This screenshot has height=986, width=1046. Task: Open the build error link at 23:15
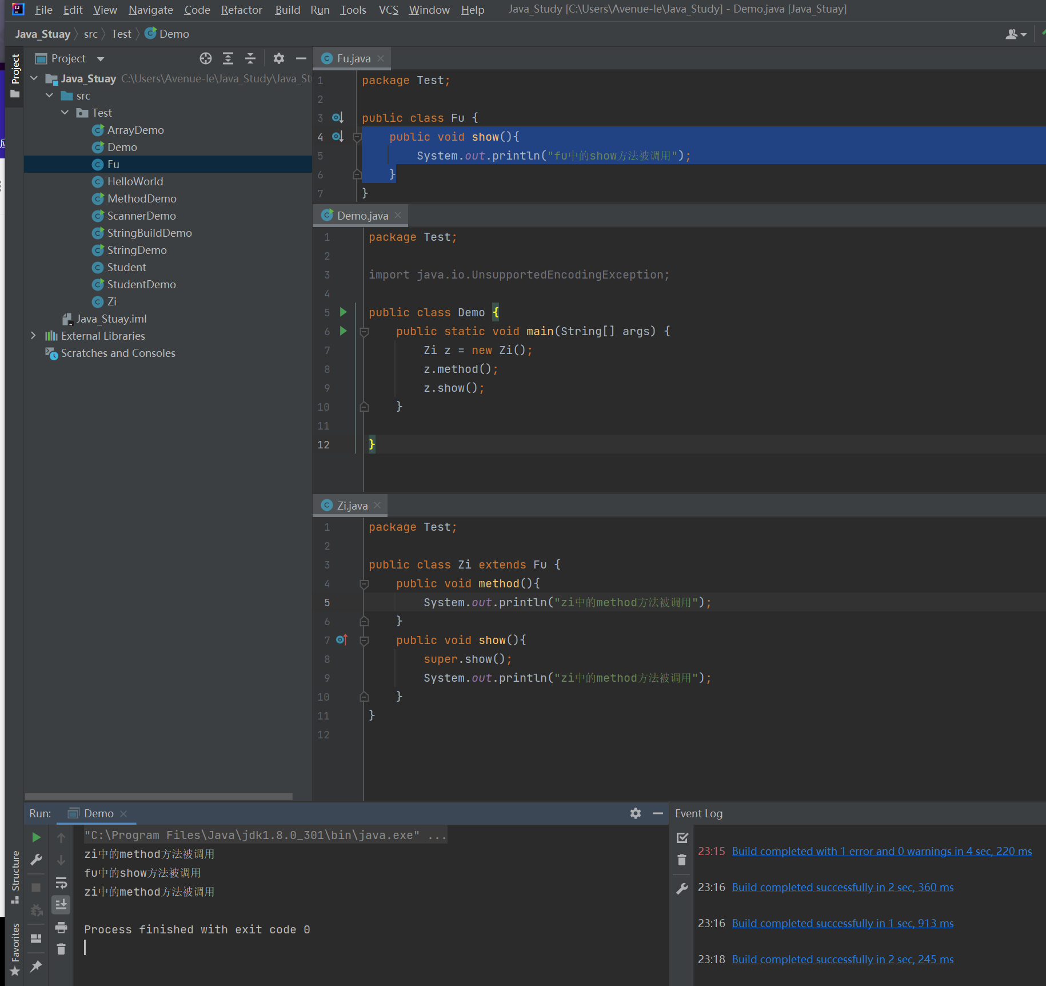coord(881,851)
